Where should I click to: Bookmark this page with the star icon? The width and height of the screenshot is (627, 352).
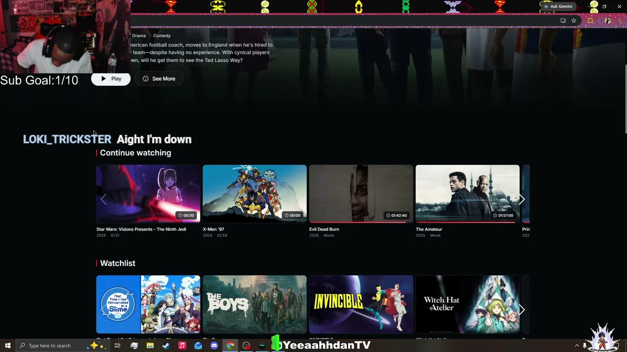(574, 21)
